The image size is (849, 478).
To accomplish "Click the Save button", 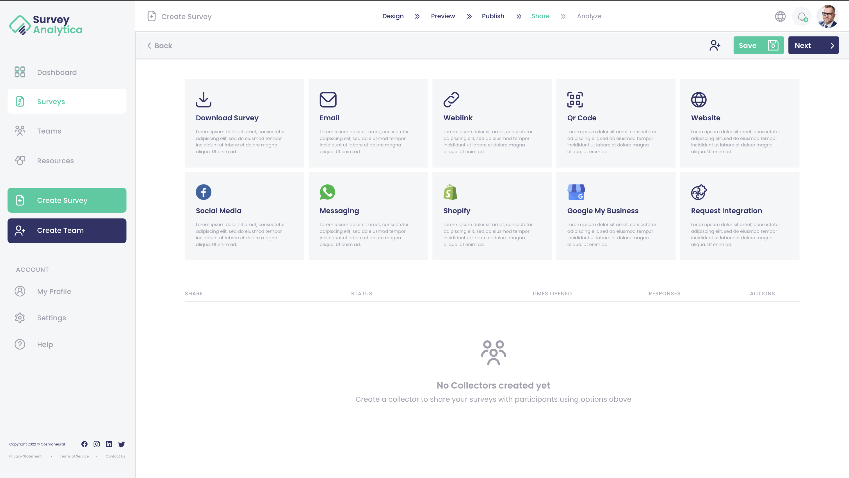I will click(x=758, y=45).
